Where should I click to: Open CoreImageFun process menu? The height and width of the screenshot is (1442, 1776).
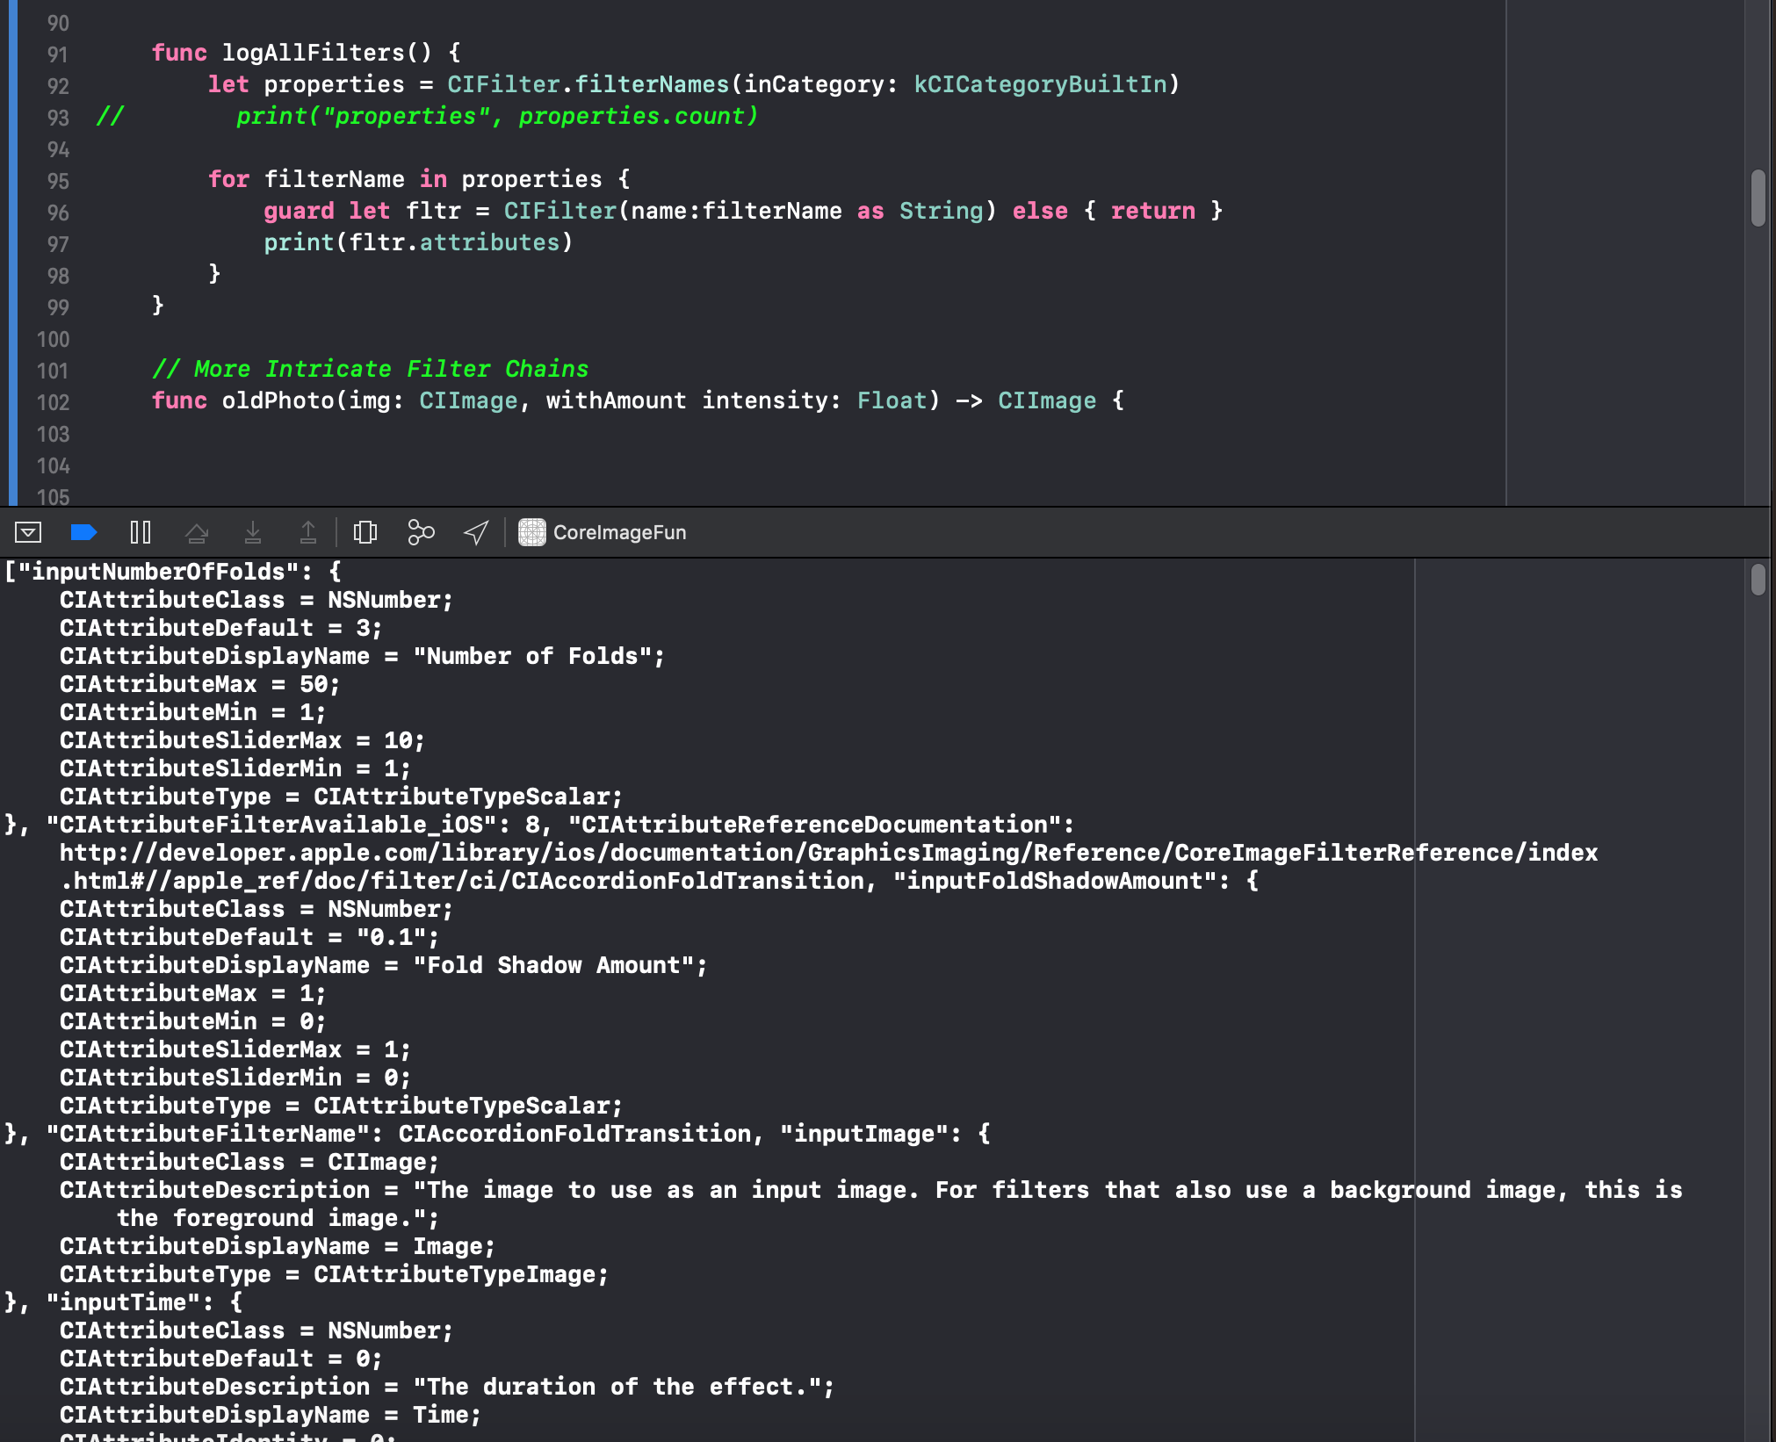click(619, 532)
